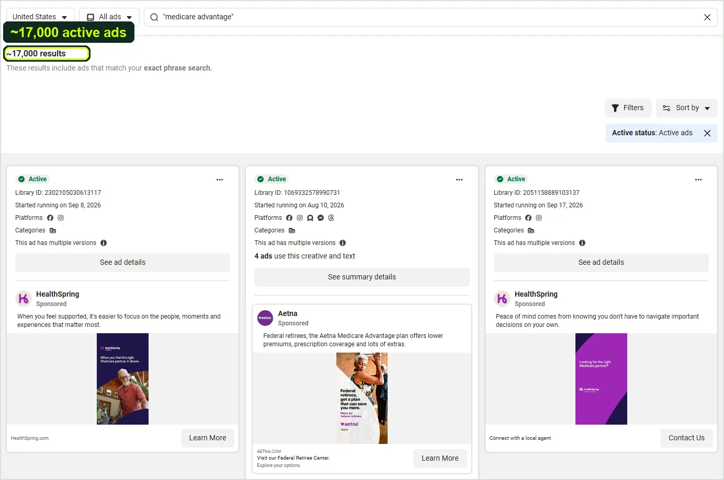Click Facebook platform icon on Sep 8 HealthSpring ad
The height and width of the screenshot is (480, 724).
click(50, 218)
